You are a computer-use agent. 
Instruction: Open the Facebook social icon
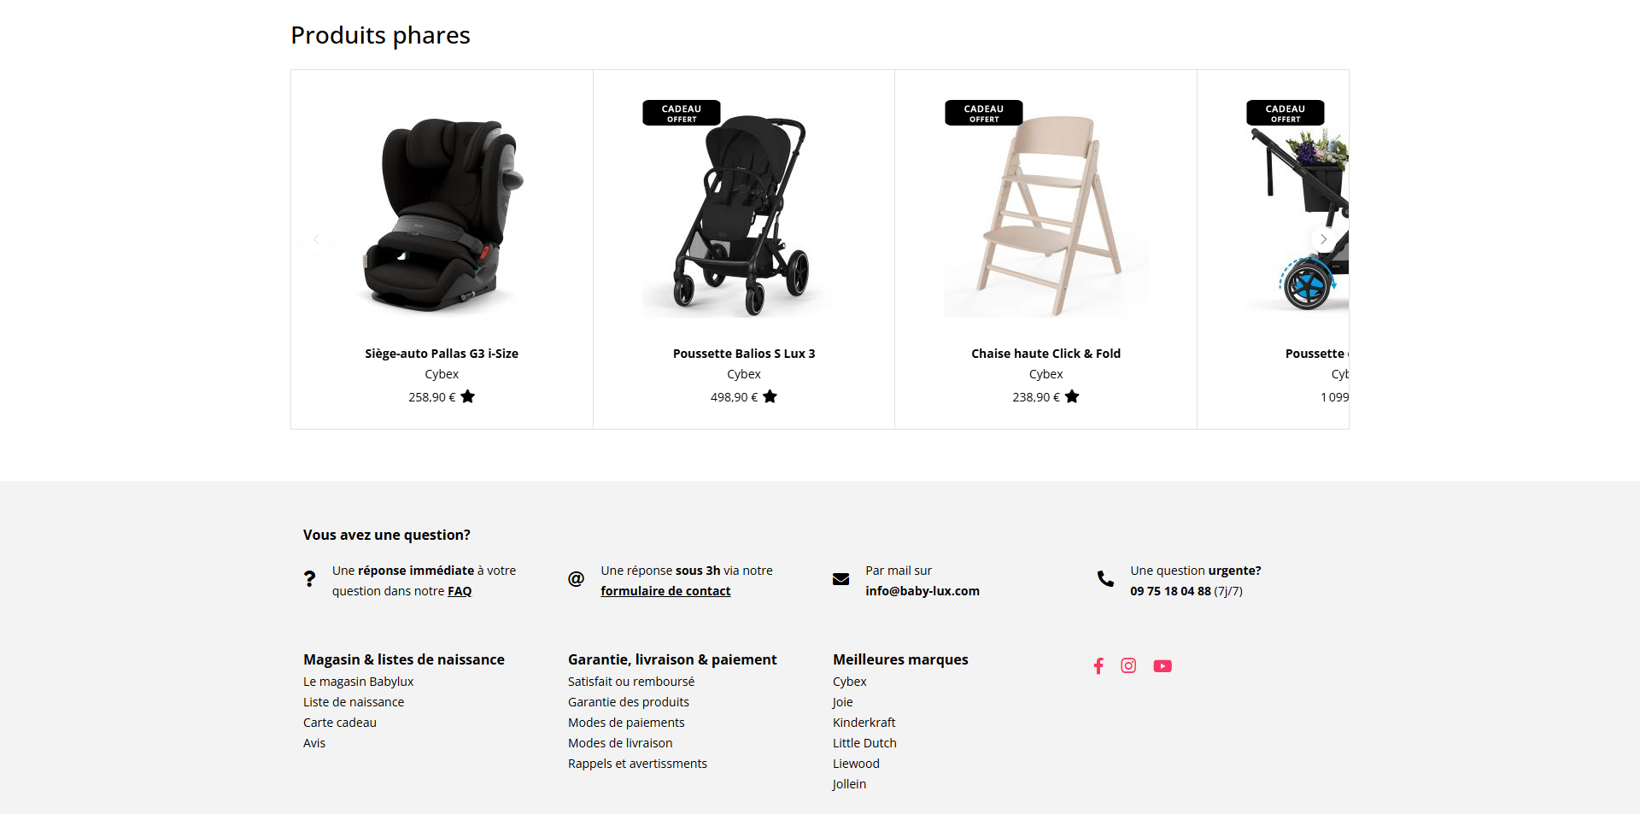click(1098, 666)
